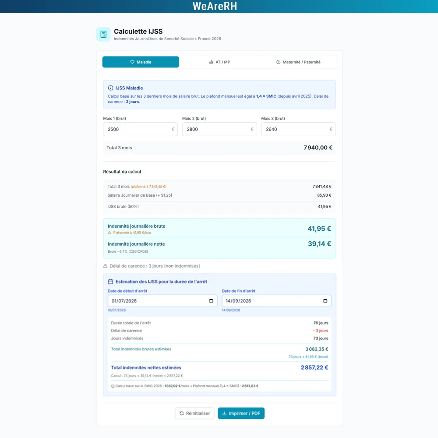Click the Total 3 mois amount 7 940,00 €
This screenshot has height=438, width=438.
coord(318,148)
